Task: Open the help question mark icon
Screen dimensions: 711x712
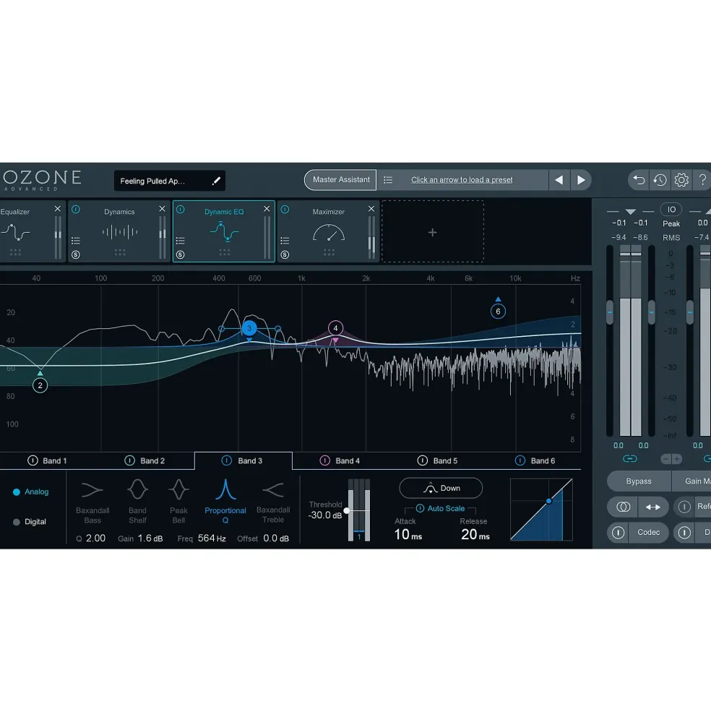Action: [x=702, y=180]
